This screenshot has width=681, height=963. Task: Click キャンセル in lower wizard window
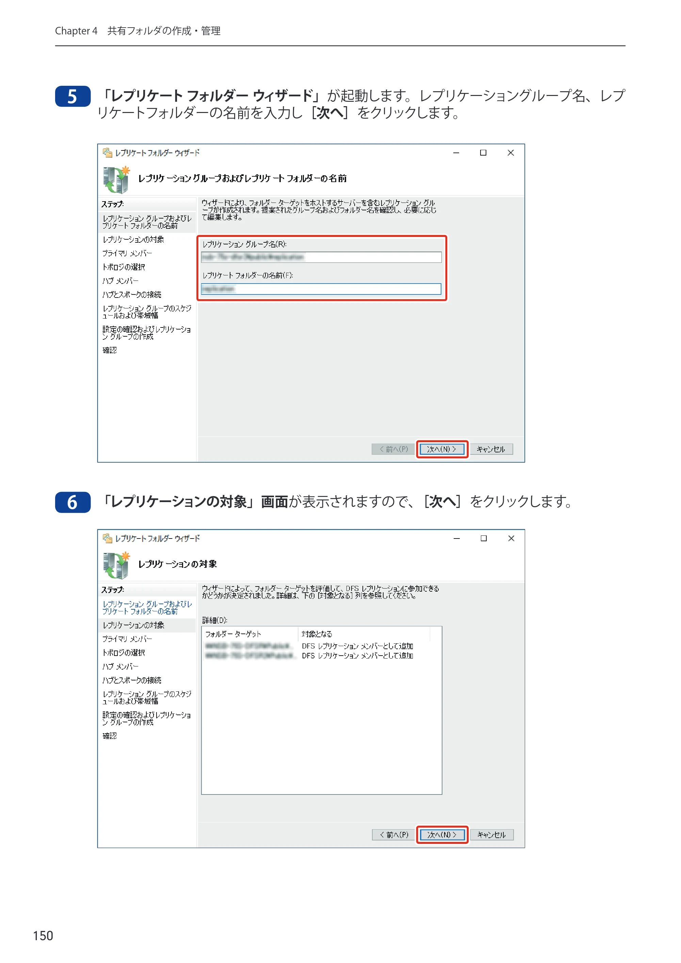491,835
